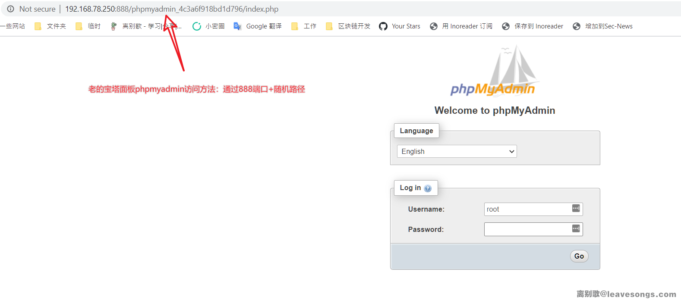The image size is (681, 303).
Task: Open the 临时 bookmark folder
Action: click(88, 26)
